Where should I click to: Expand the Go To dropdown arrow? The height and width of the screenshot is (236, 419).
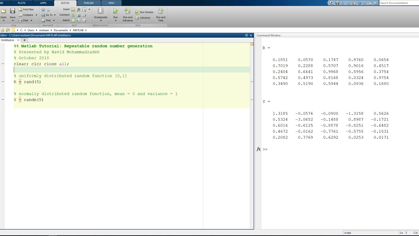pyautogui.click(x=55, y=15)
